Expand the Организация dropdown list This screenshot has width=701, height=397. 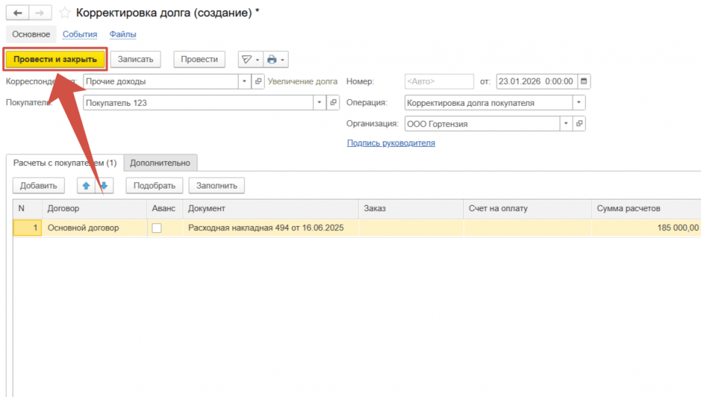coord(566,124)
